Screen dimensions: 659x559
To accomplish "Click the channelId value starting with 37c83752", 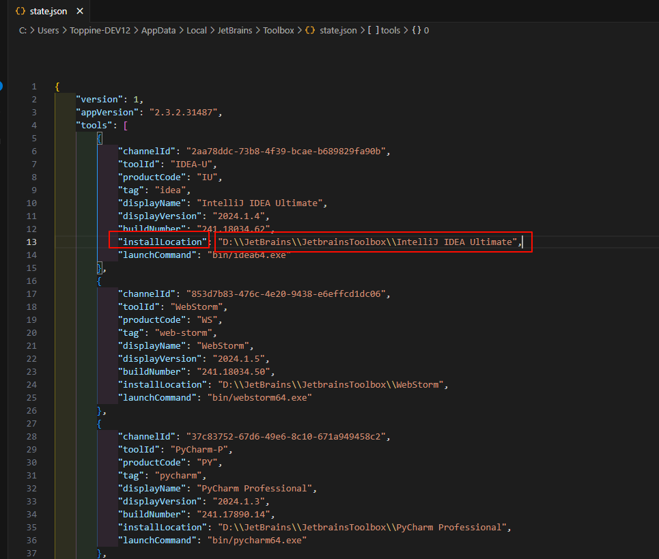I will coord(286,437).
